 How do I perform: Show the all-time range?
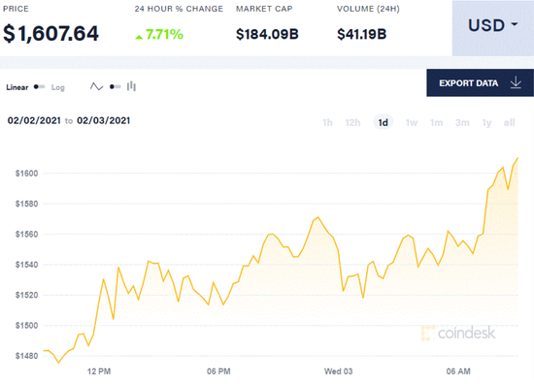[x=509, y=122]
